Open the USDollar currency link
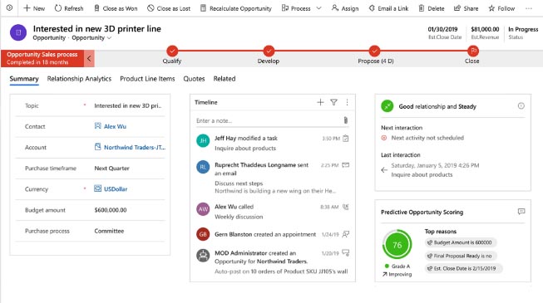 [116, 189]
